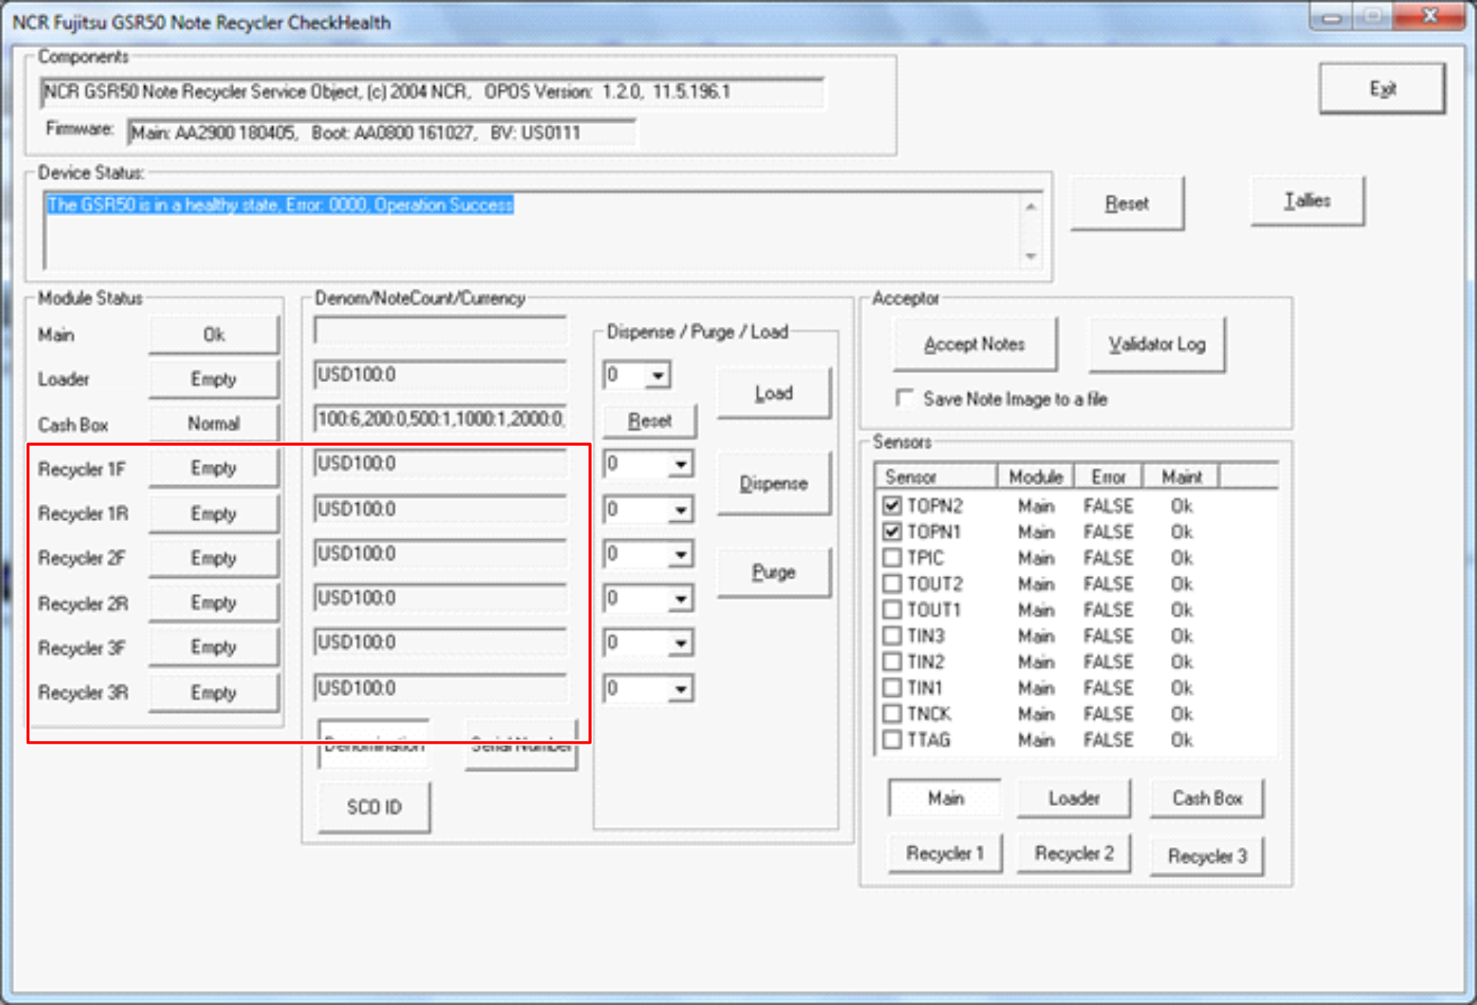Check the TIN1 sensor checkbox
Viewport: 1477px width, 1005px height.
(892, 688)
